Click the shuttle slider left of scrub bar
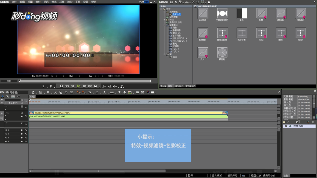This screenshot has width=317, height=178. coord(9,81)
